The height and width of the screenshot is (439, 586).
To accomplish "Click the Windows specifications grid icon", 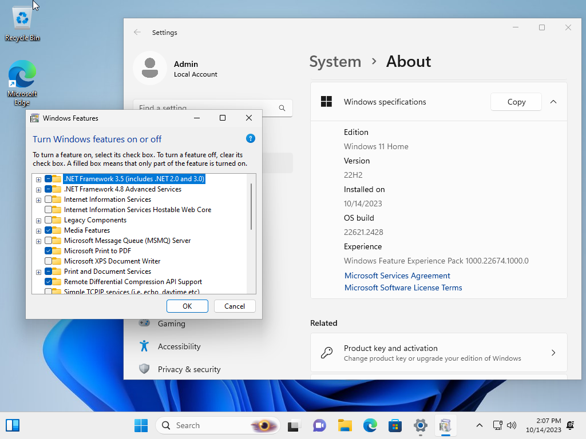I will pos(326,102).
